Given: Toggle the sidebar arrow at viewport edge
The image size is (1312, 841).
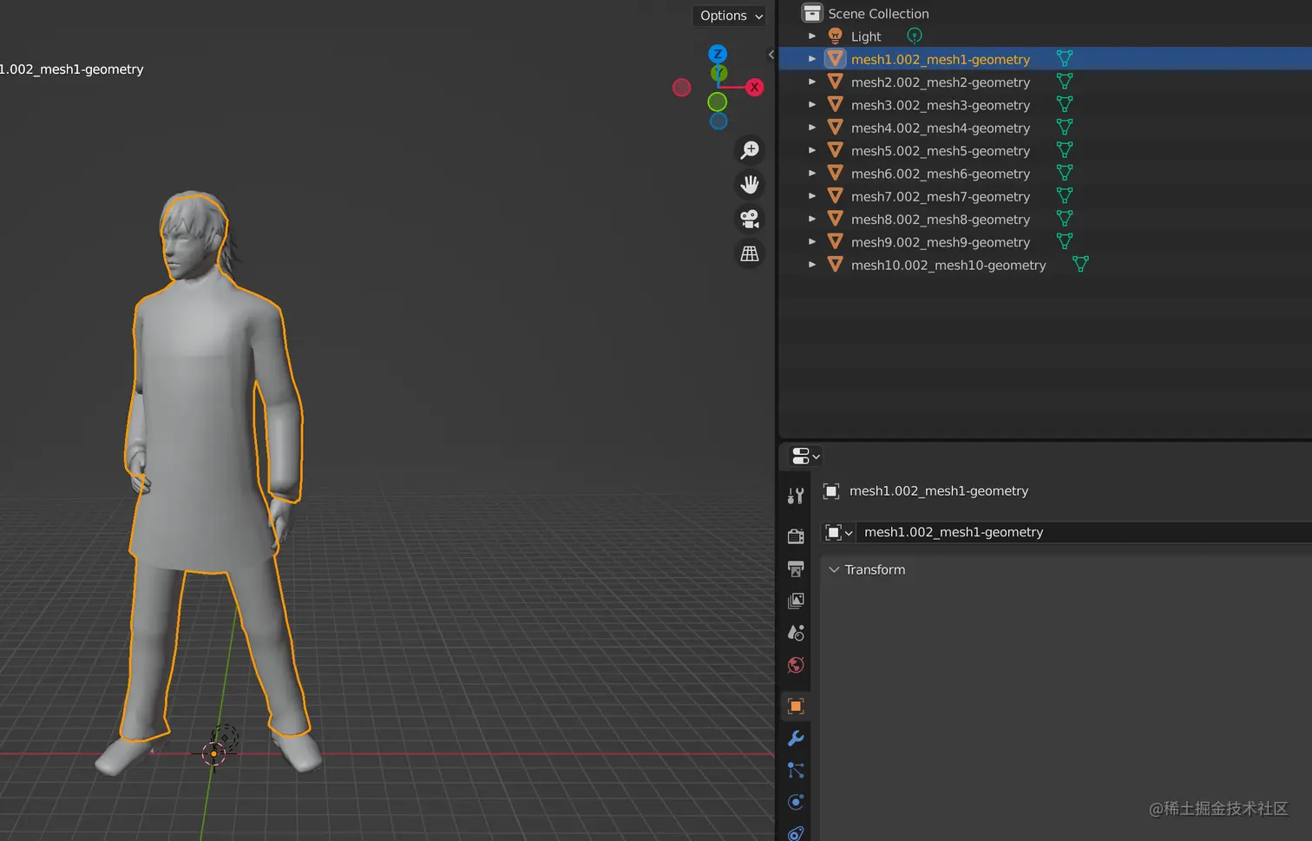Looking at the screenshot, I should (771, 55).
